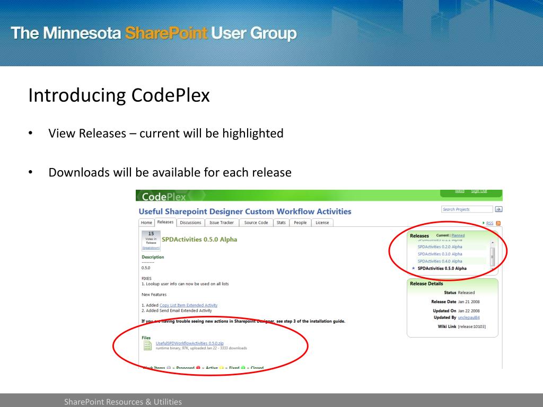Click the SPDActivities 0.5.0 Alpha heading

(x=199, y=240)
